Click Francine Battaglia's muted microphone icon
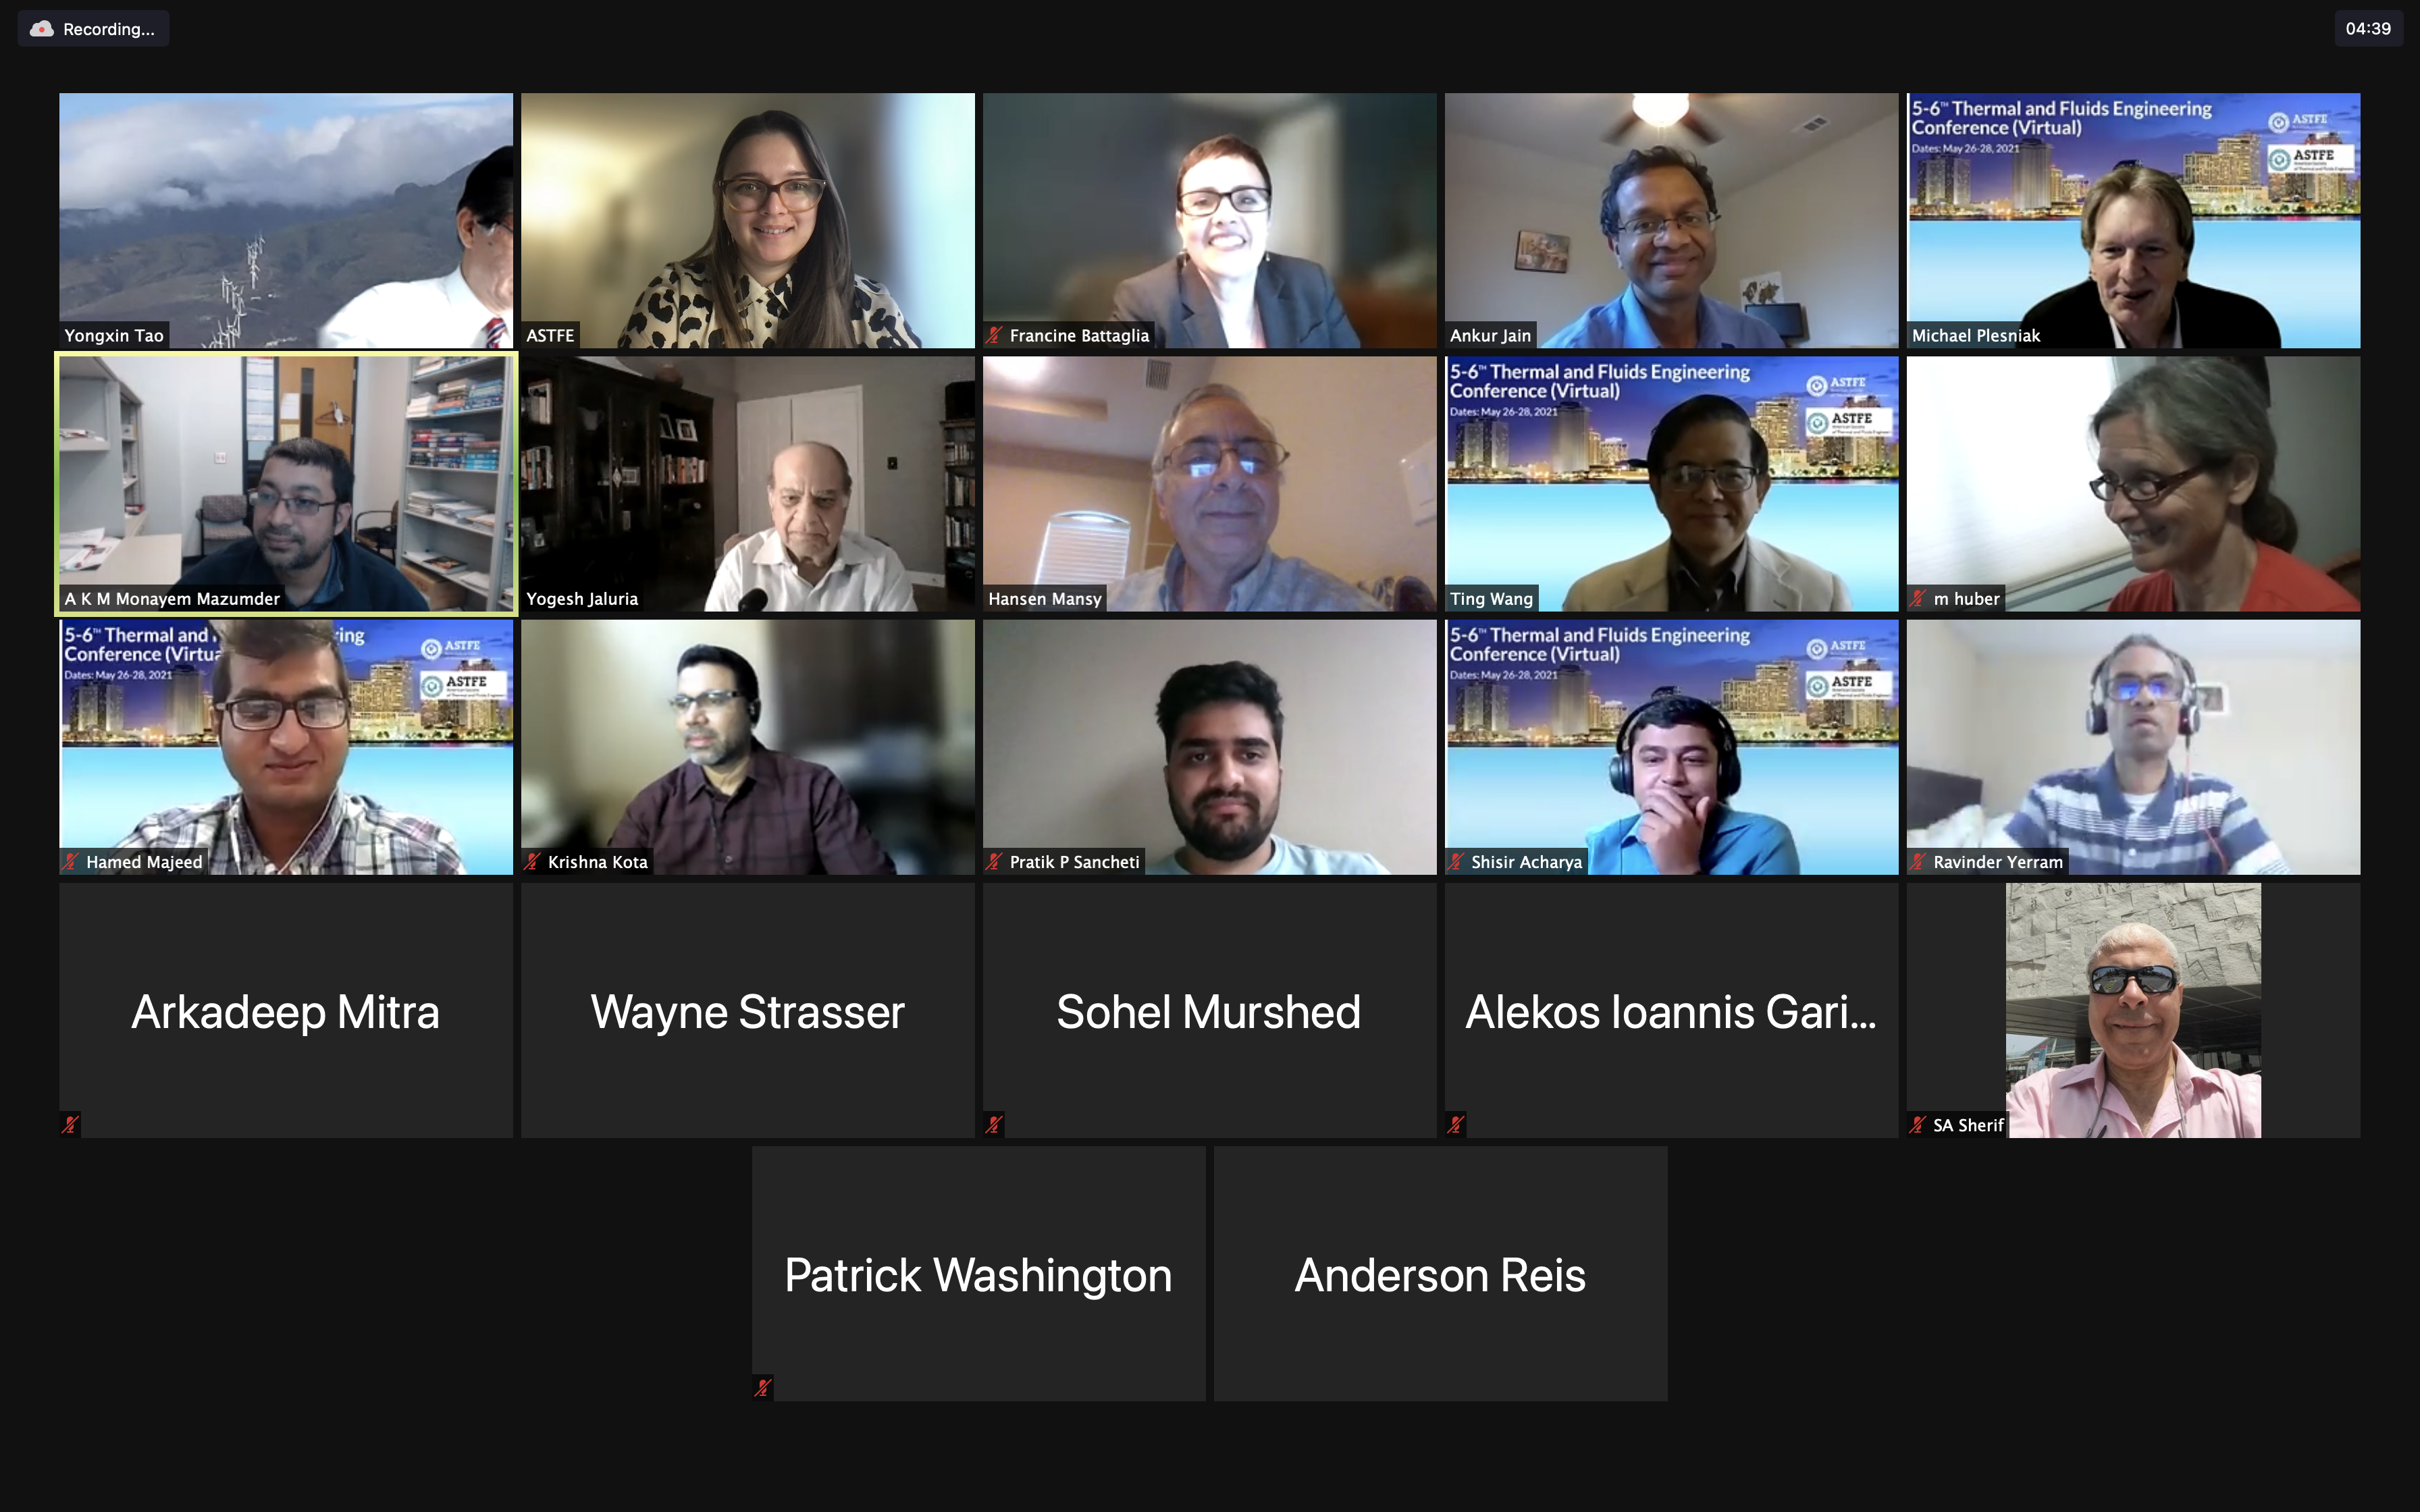Image resolution: width=2420 pixels, height=1512 pixels. (994, 336)
